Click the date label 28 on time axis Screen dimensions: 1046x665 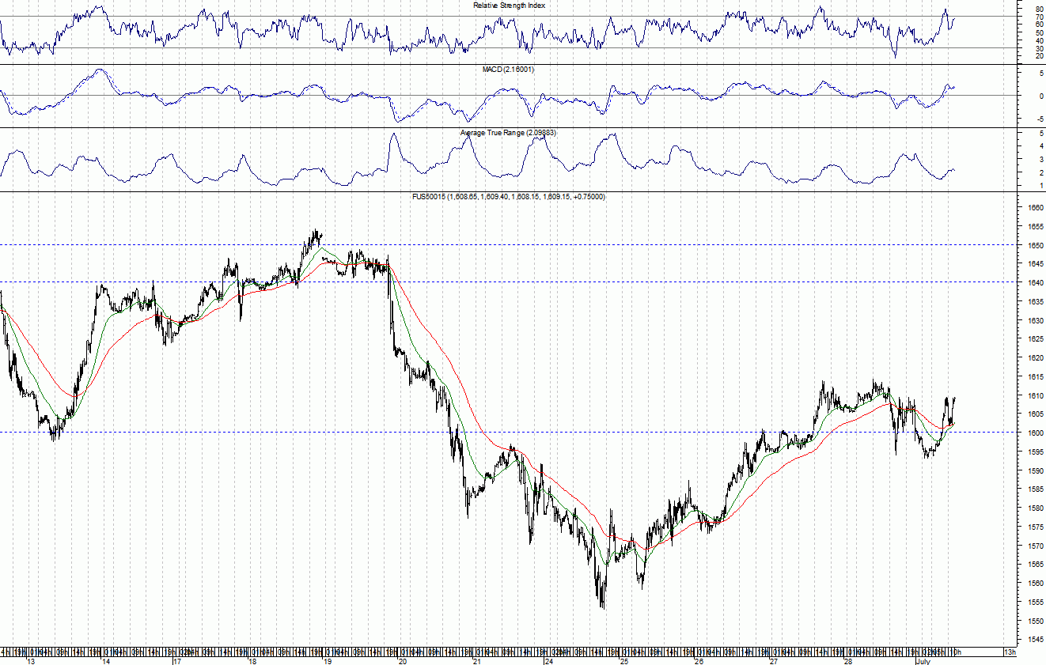click(848, 660)
